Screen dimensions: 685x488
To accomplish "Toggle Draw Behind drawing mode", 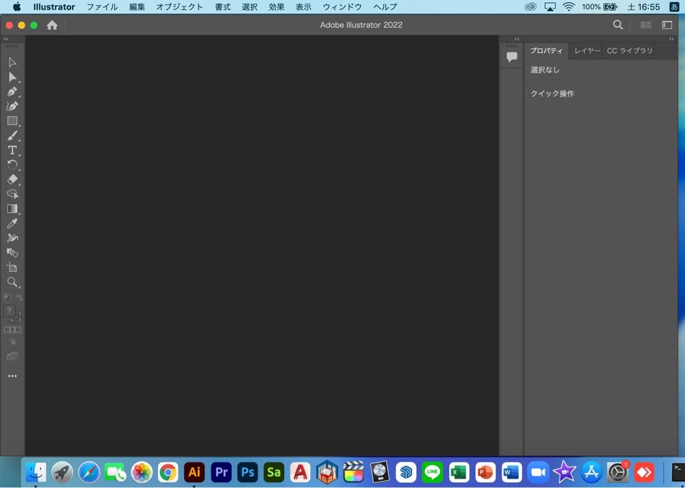I will pyautogui.click(x=13, y=330).
